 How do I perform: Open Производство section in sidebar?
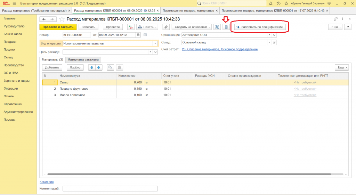point(14,65)
